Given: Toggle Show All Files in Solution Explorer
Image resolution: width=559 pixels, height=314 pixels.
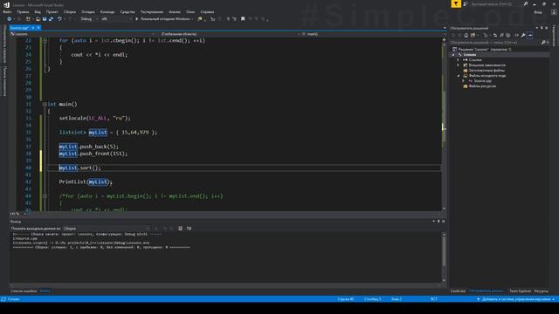Looking at the screenshot, I should click(508, 35).
